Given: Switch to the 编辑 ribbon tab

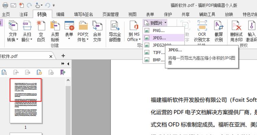Looking at the screenshot, I should tap(60, 15).
